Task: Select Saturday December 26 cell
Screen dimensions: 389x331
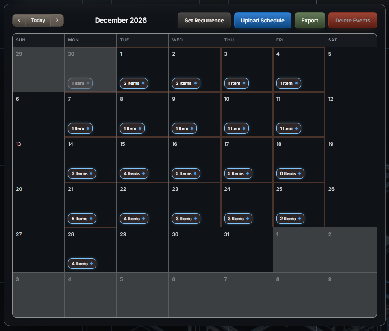Action: (351, 205)
